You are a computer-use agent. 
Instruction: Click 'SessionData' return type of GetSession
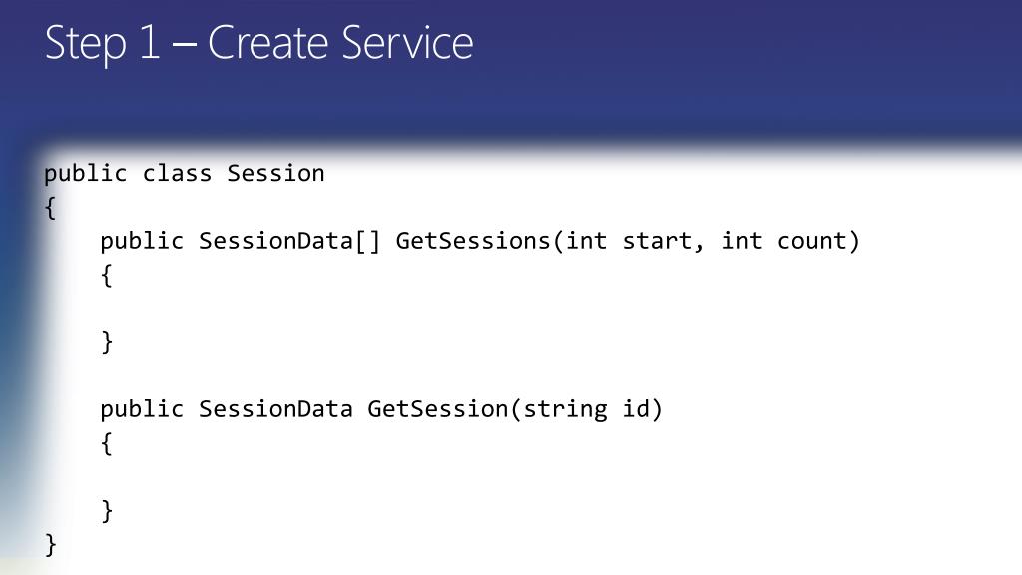[x=275, y=409]
